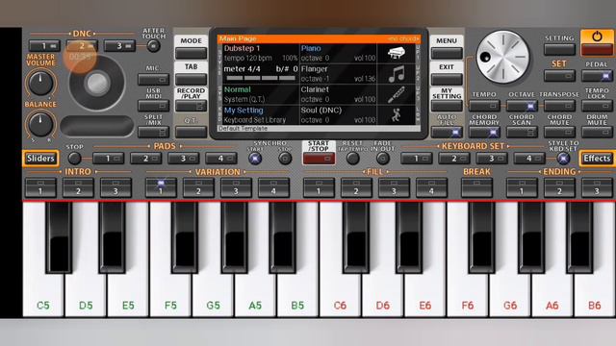Tap the grand piano icon on display
Screen dimensions: 616x346
click(x=396, y=53)
